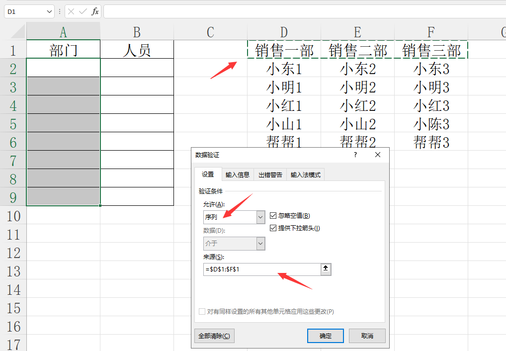
Task: Click cell containing 小红3
Action: [x=431, y=105]
